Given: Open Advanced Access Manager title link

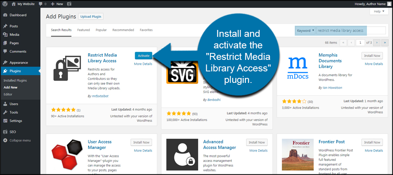Looking at the screenshot, I should (220, 144).
